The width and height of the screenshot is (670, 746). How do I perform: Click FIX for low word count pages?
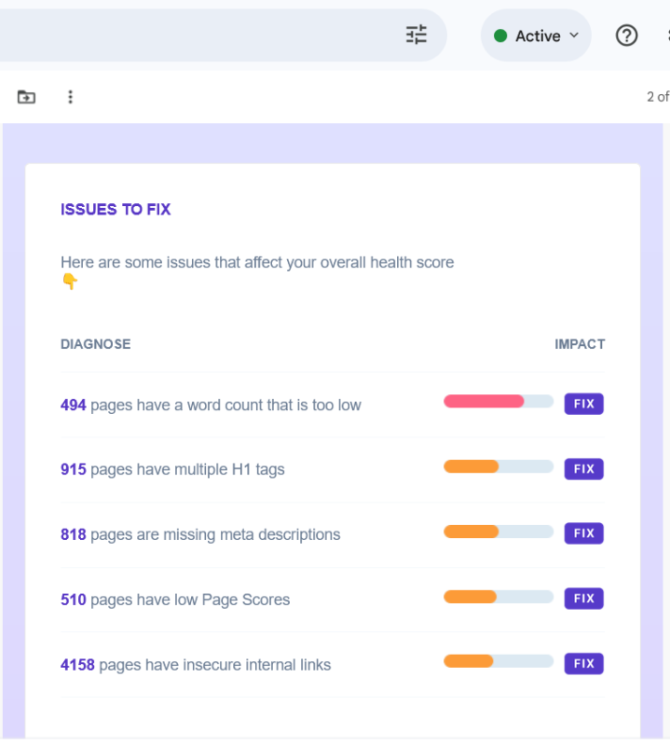(x=584, y=404)
